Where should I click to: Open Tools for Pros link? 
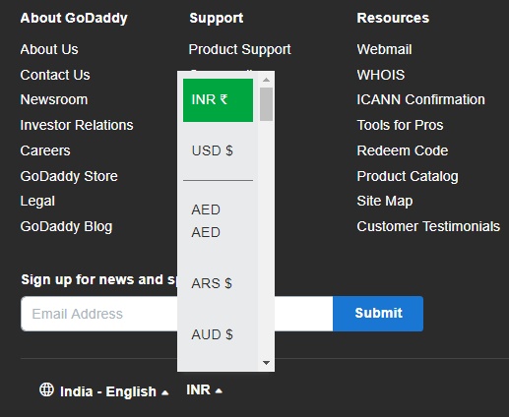pyautogui.click(x=400, y=125)
